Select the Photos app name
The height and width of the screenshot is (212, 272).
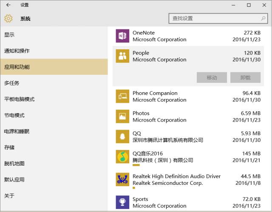141,113
